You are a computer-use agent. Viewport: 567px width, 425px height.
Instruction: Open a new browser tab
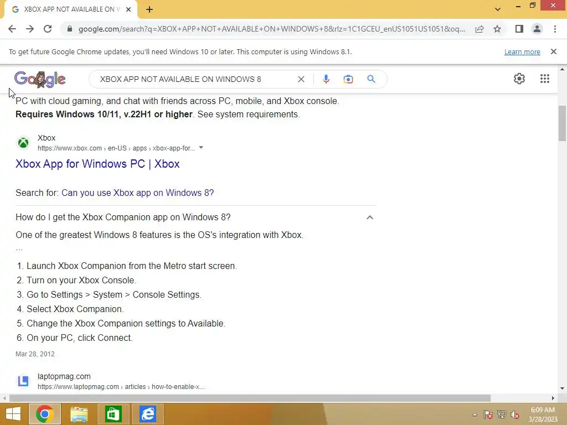click(x=150, y=9)
